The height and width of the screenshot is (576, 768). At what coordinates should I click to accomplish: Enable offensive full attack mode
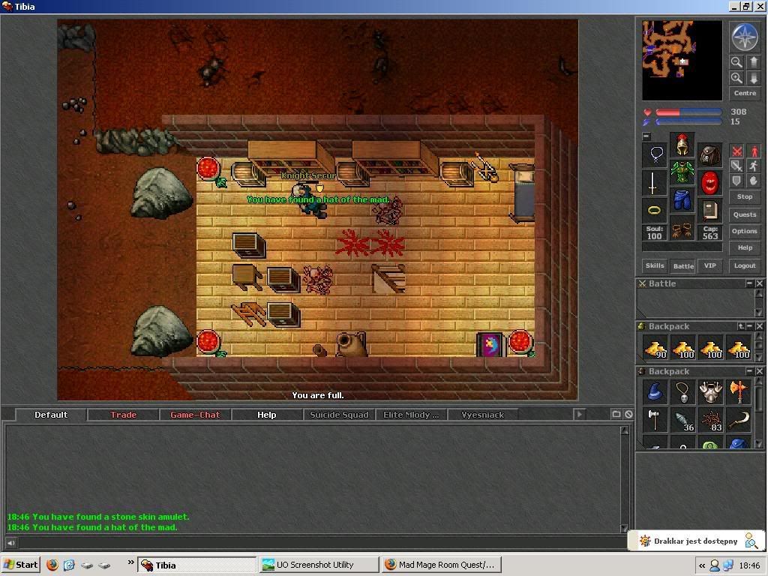(x=736, y=151)
